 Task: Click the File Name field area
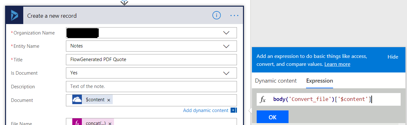tap(151, 122)
